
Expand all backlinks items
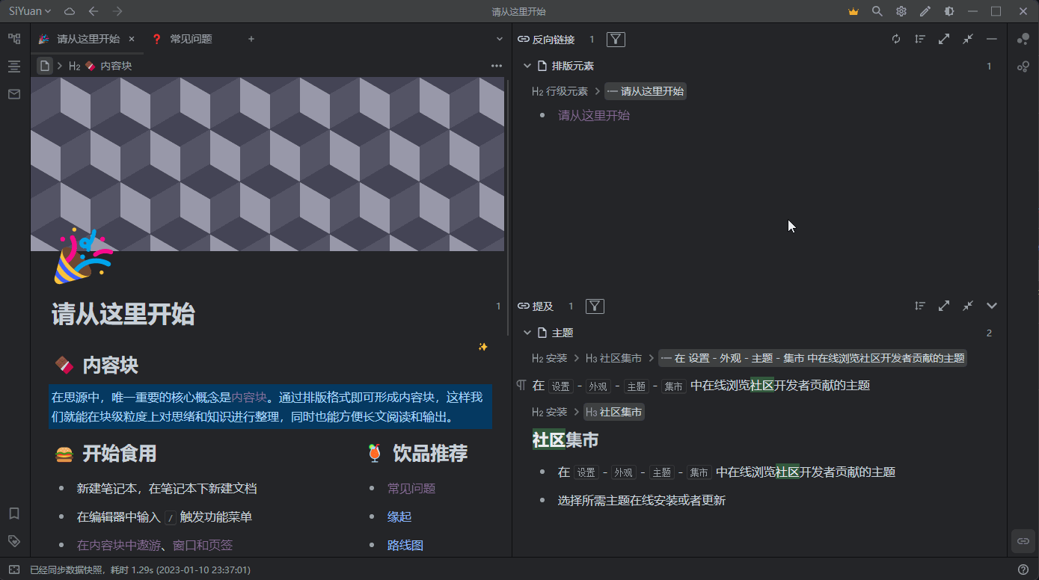pyautogui.click(x=944, y=39)
